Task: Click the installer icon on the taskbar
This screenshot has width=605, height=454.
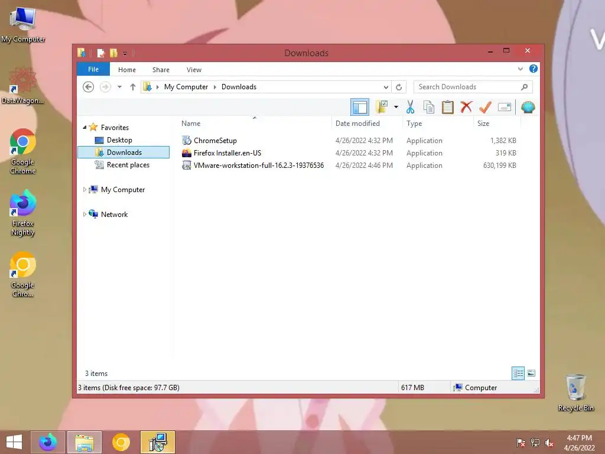Action: tap(158, 442)
